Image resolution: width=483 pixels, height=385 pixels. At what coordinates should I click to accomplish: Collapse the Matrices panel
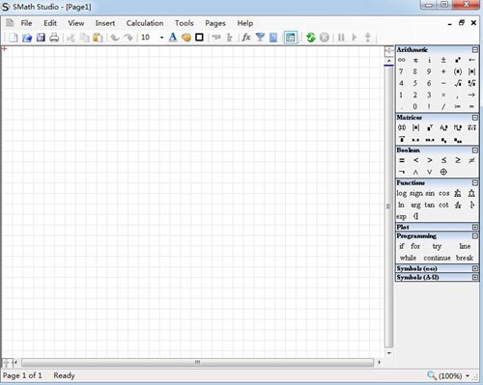click(475, 118)
